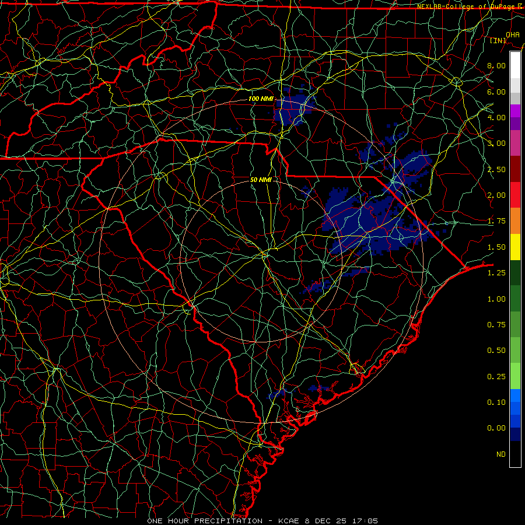Image resolution: width=525 pixels, height=525 pixels.
Task: Select the '1.25' scale label
Action: click(x=496, y=273)
